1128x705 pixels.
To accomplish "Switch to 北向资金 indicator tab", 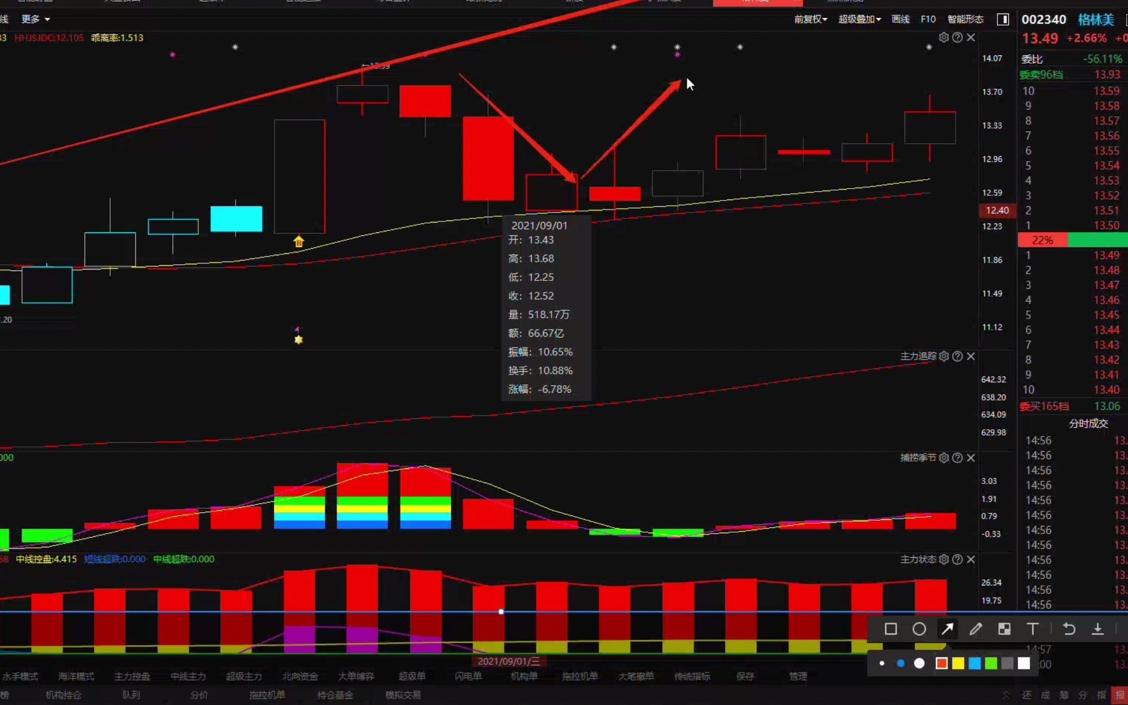I will pyautogui.click(x=300, y=676).
